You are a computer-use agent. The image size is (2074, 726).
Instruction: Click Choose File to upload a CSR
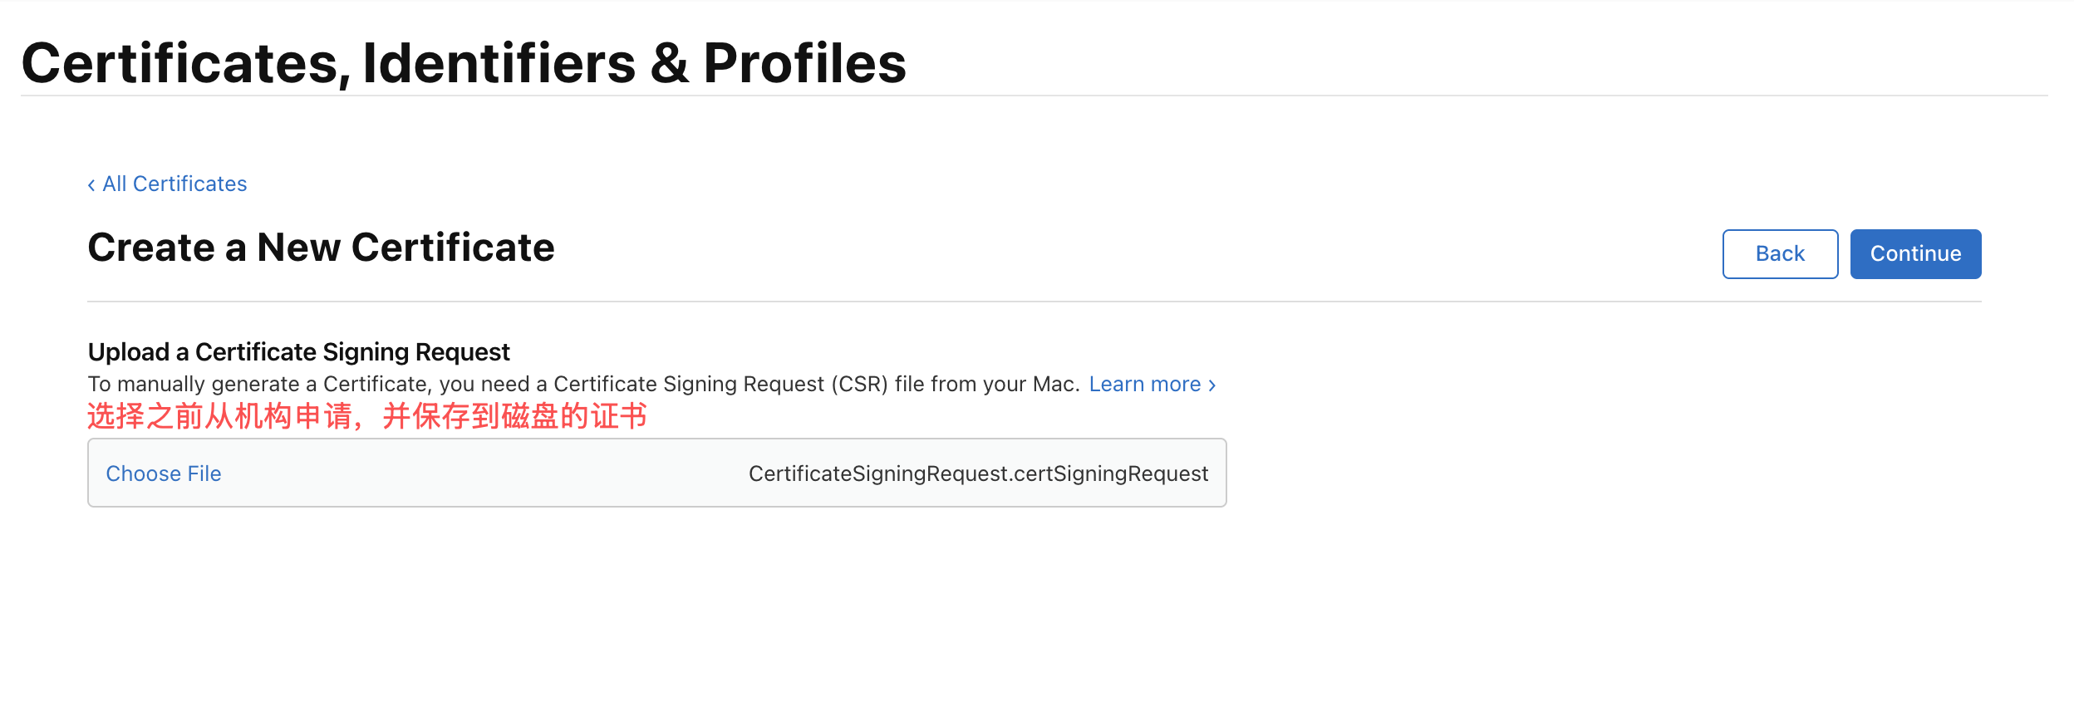[164, 473]
